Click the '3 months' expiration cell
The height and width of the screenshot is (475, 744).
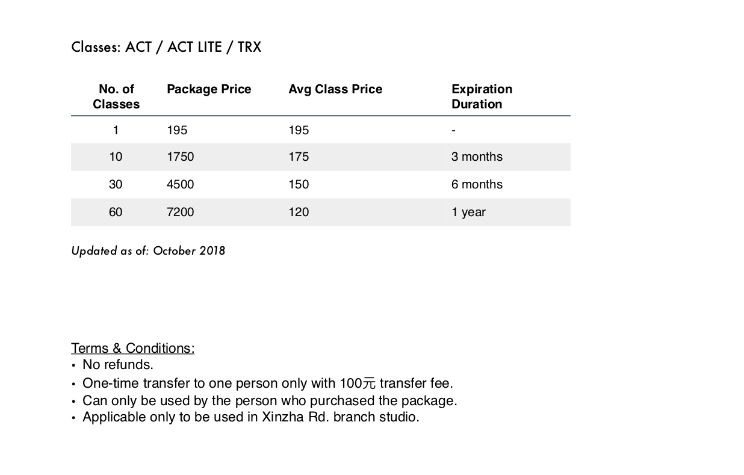477,157
